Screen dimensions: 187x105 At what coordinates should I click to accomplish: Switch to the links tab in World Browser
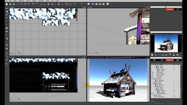pos(162,60)
